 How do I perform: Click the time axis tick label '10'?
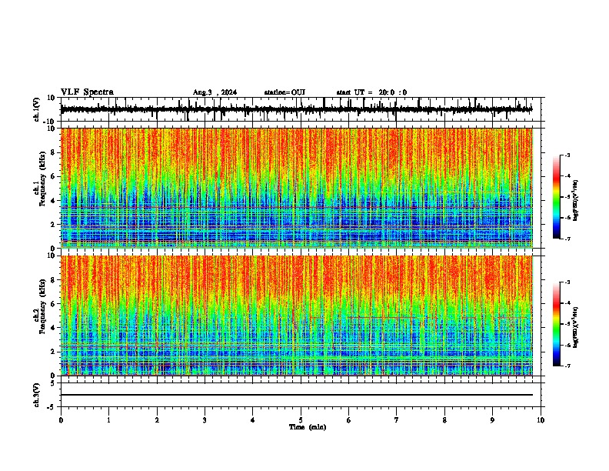click(x=541, y=420)
